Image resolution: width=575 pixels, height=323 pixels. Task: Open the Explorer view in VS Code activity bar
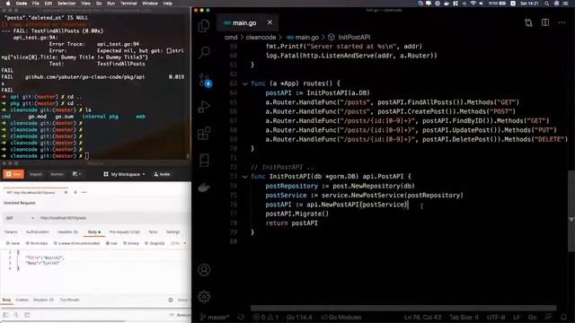click(x=204, y=26)
